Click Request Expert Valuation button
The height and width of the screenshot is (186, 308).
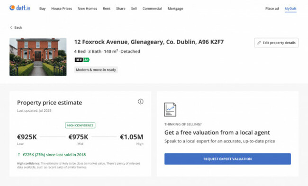pyautogui.click(x=227, y=159)
